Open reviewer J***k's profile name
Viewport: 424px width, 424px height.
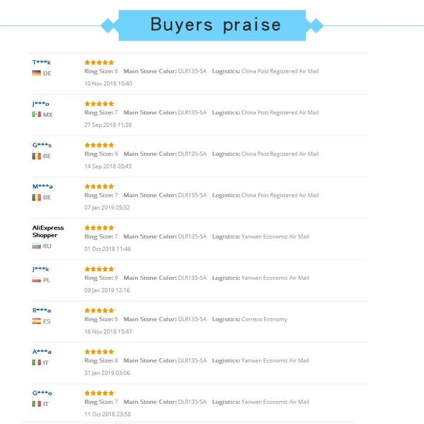click(41, 269)
